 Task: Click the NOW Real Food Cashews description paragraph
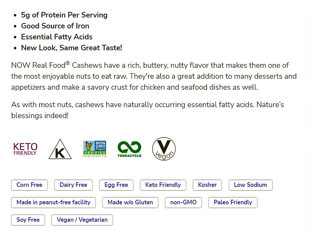[x=154, y=76]
